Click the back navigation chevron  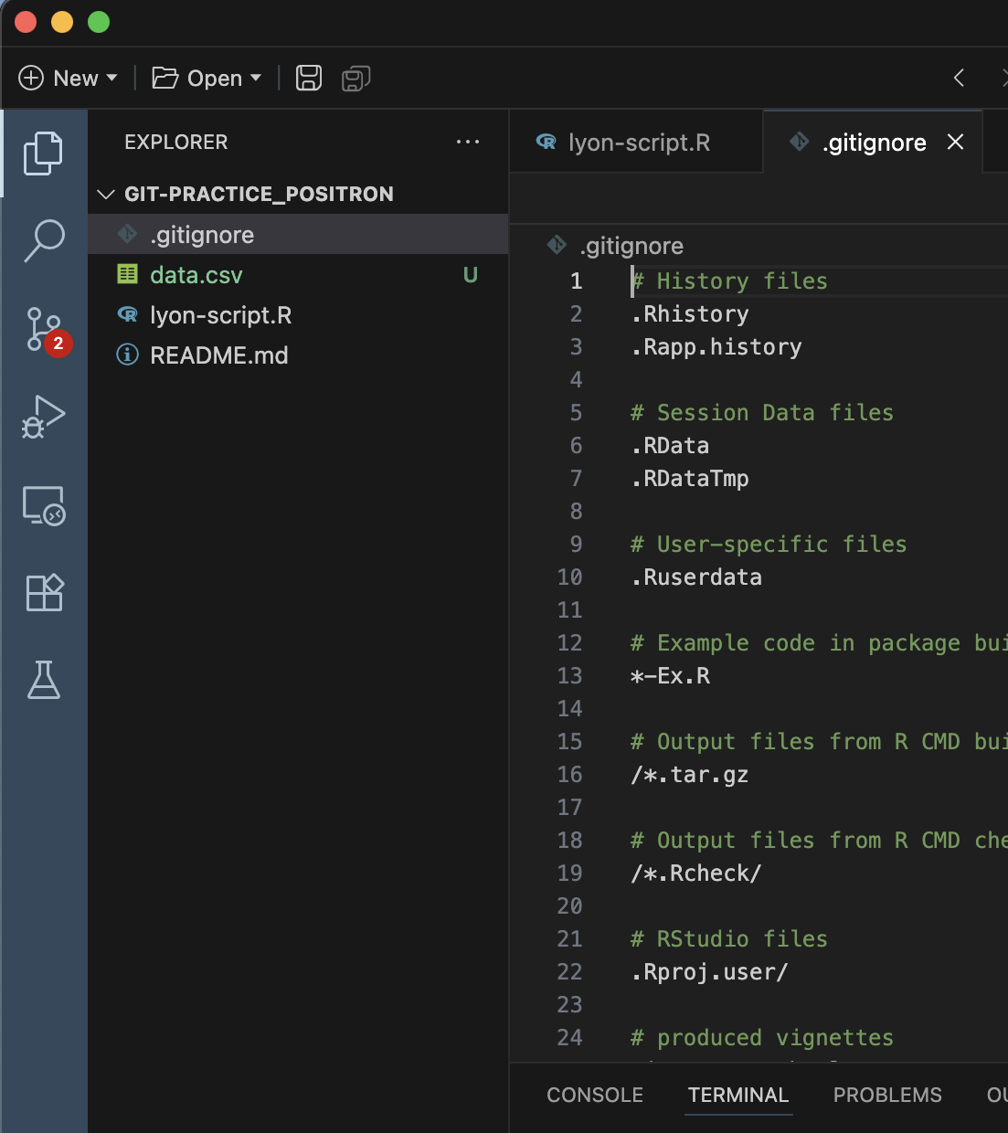click(958, 78)
